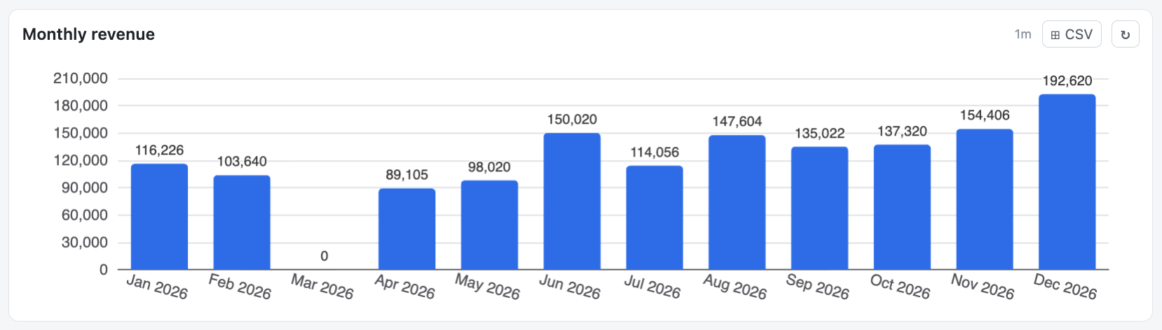Image resolution: width=1162 pixels, height=330 pixels.
Task: Select the Oct 2026 bar
Action: [902, 207]
